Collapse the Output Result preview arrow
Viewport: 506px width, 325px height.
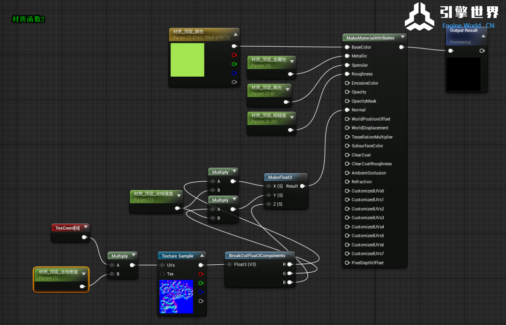click(x=483, y=36)
